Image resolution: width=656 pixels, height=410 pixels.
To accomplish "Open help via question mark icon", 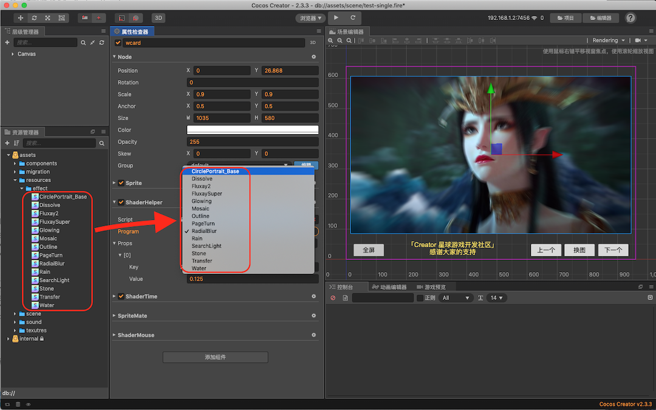I will [x=630, y=18].
